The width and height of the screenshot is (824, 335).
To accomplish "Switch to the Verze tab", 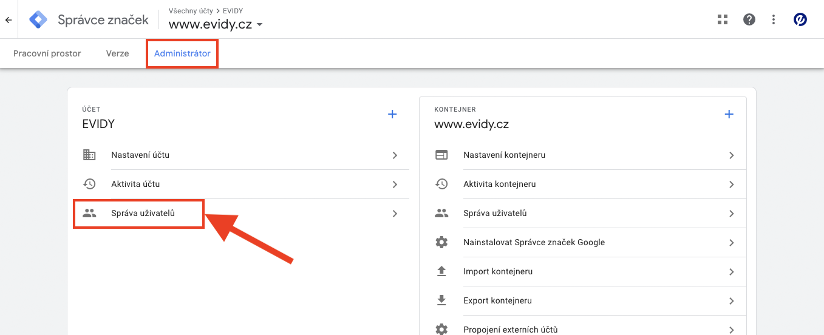I will point(117,53).
